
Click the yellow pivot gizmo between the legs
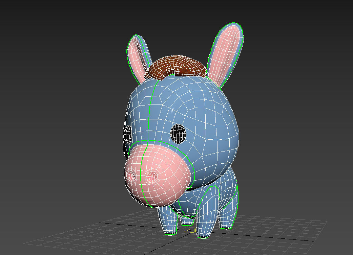[191, 231]
